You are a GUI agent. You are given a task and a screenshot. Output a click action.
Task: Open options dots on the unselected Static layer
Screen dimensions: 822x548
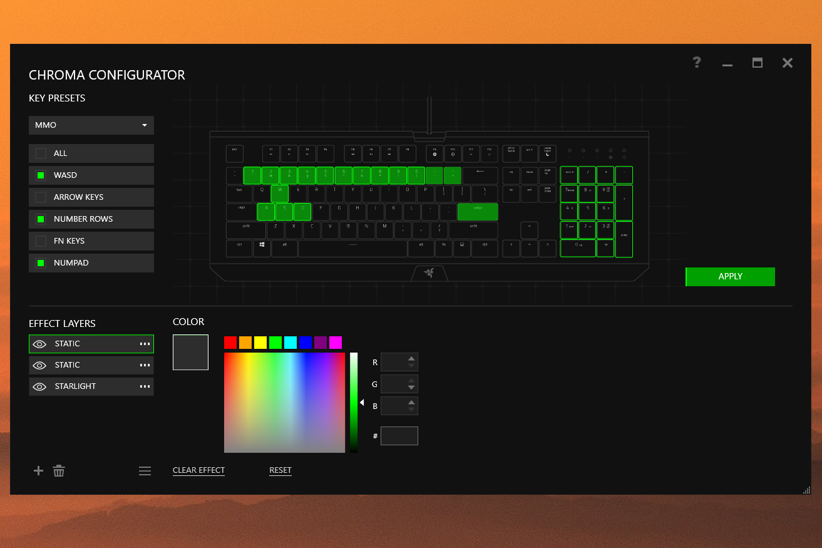tap(145, 365)
